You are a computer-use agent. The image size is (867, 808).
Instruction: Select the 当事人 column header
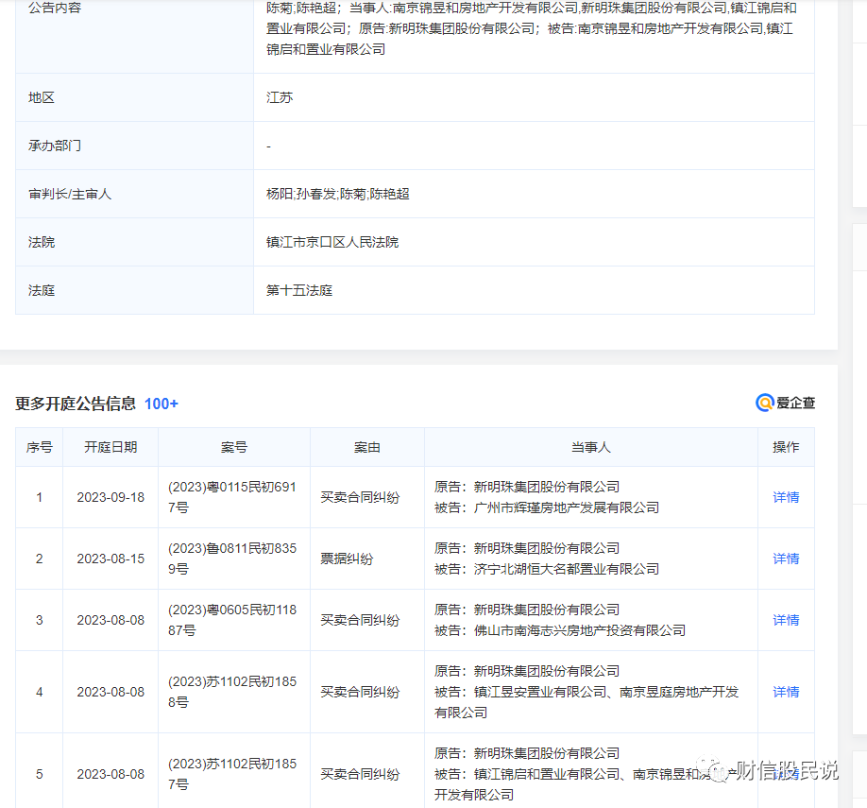(591, 447)
